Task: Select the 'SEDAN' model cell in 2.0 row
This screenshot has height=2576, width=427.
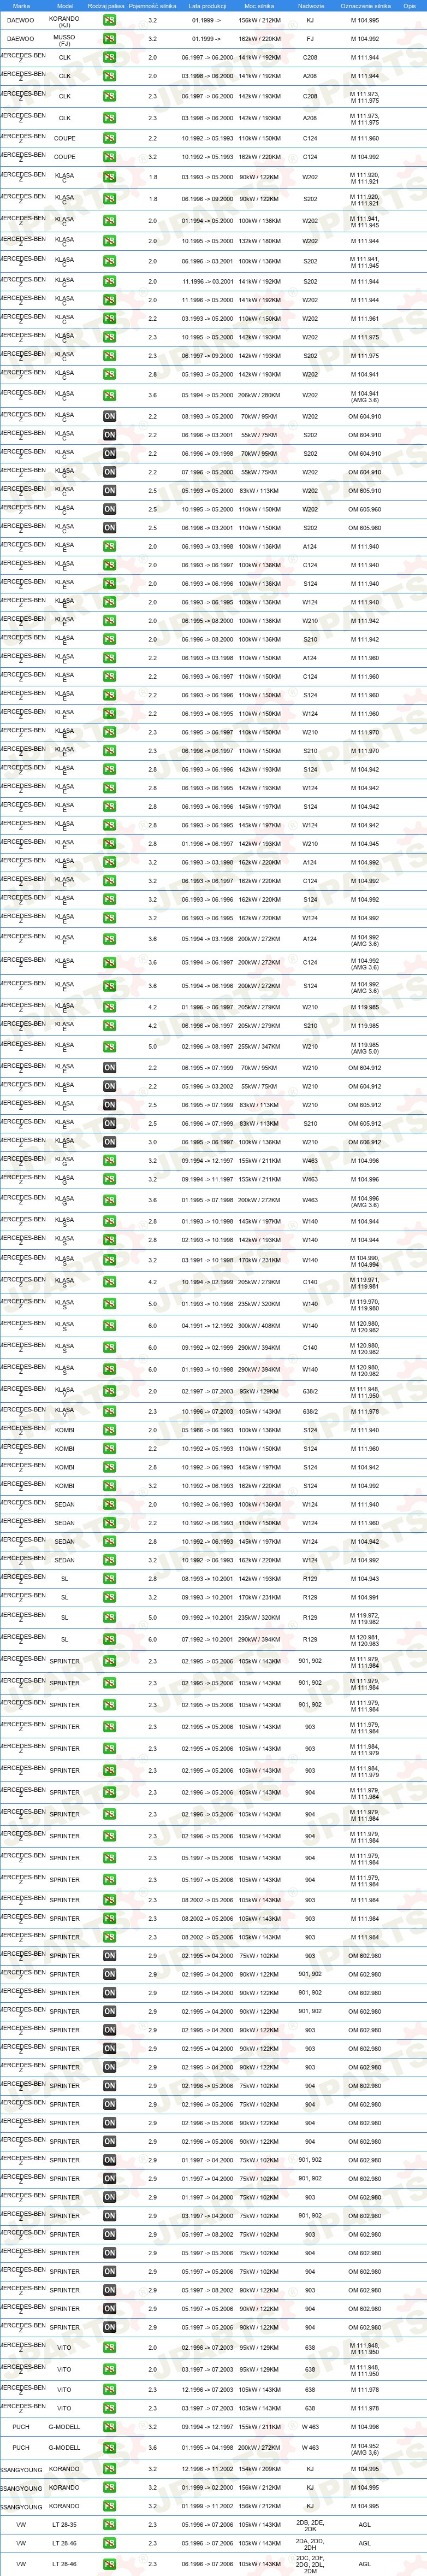Action: tap(64, 1504)
